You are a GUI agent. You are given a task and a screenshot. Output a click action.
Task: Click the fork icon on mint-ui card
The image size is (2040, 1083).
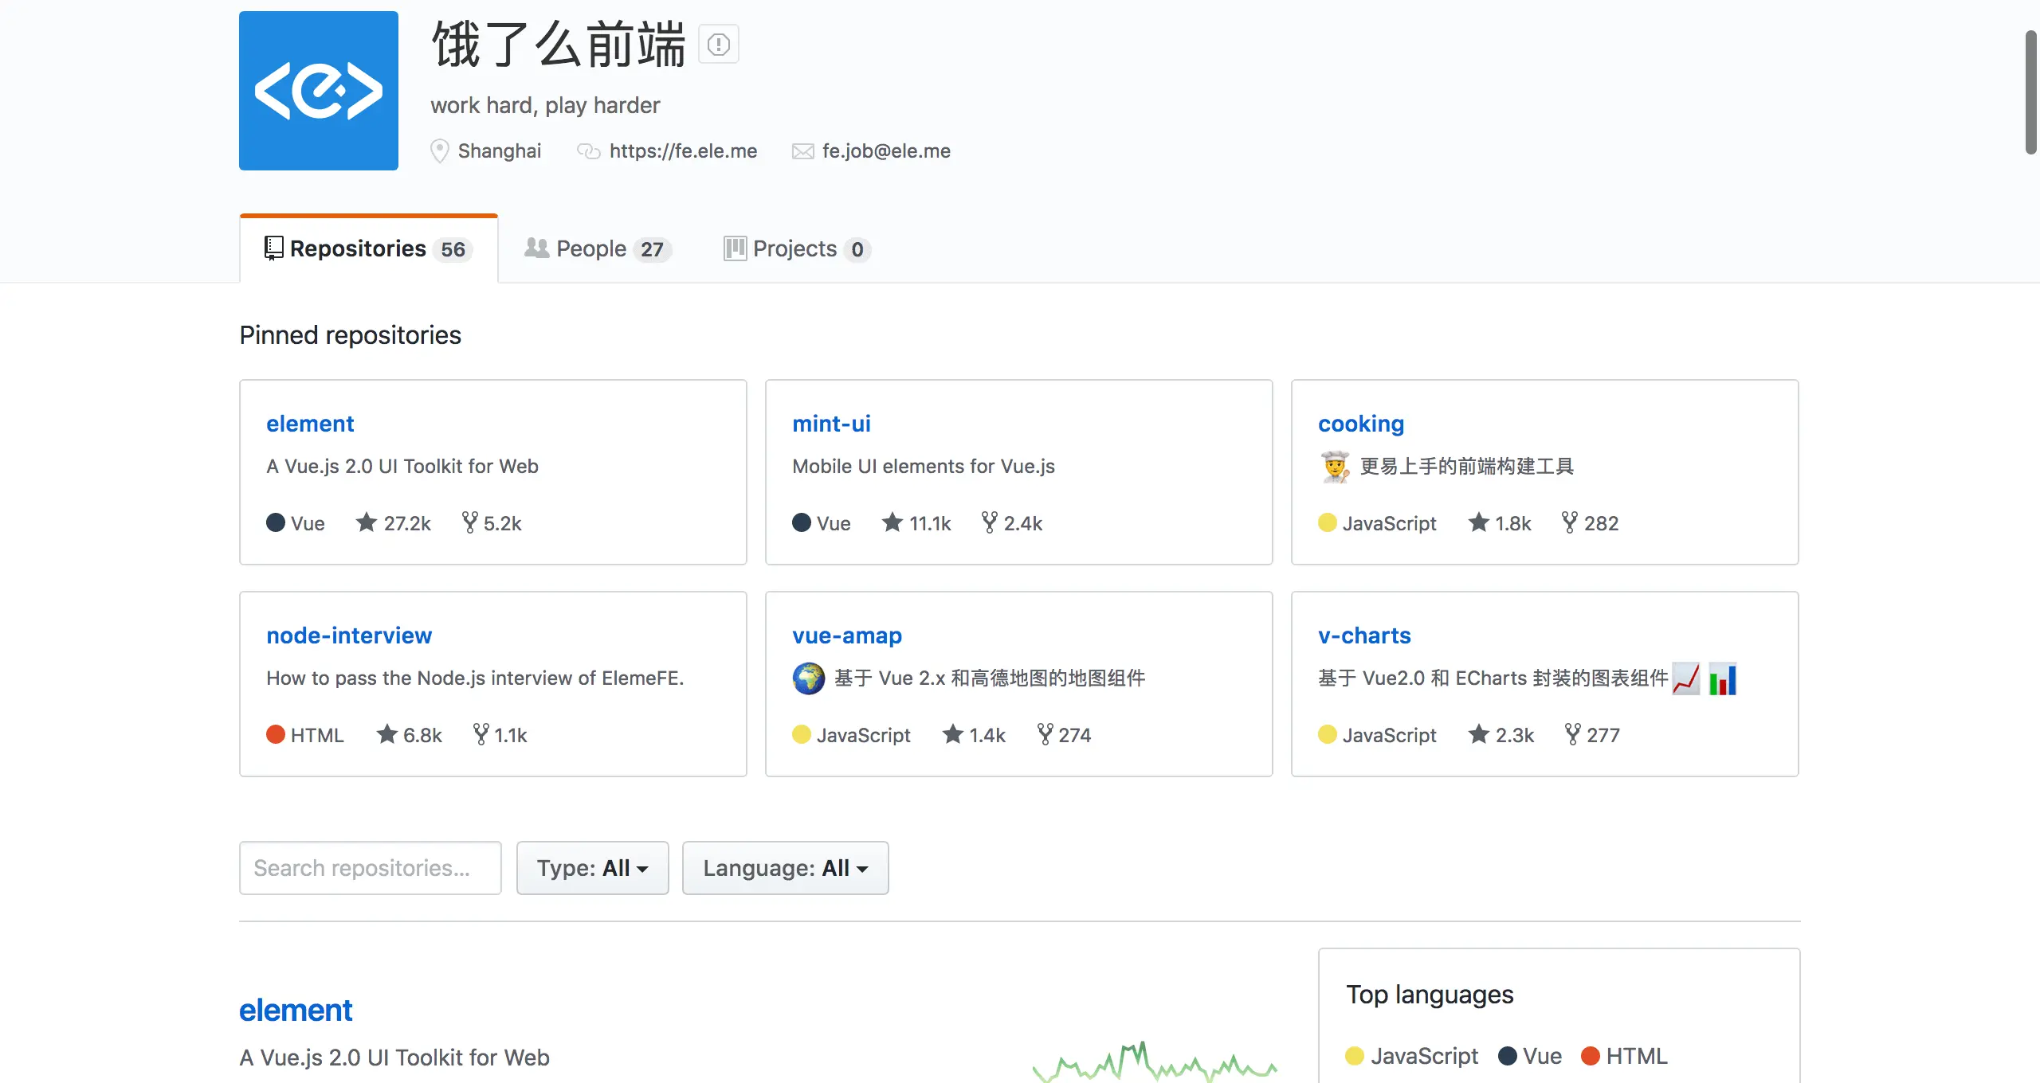click(x=989, y=522)
